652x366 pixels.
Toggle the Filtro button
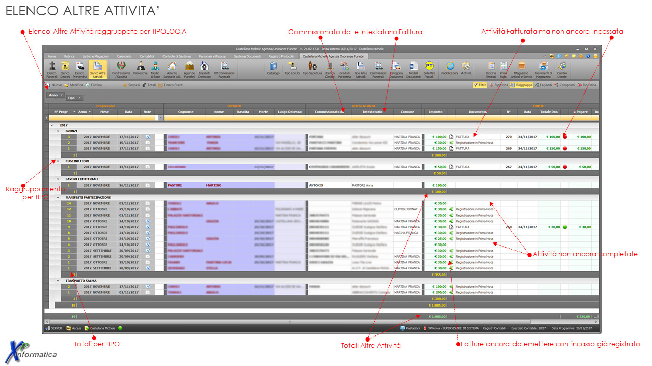click(x=479, y=85)
